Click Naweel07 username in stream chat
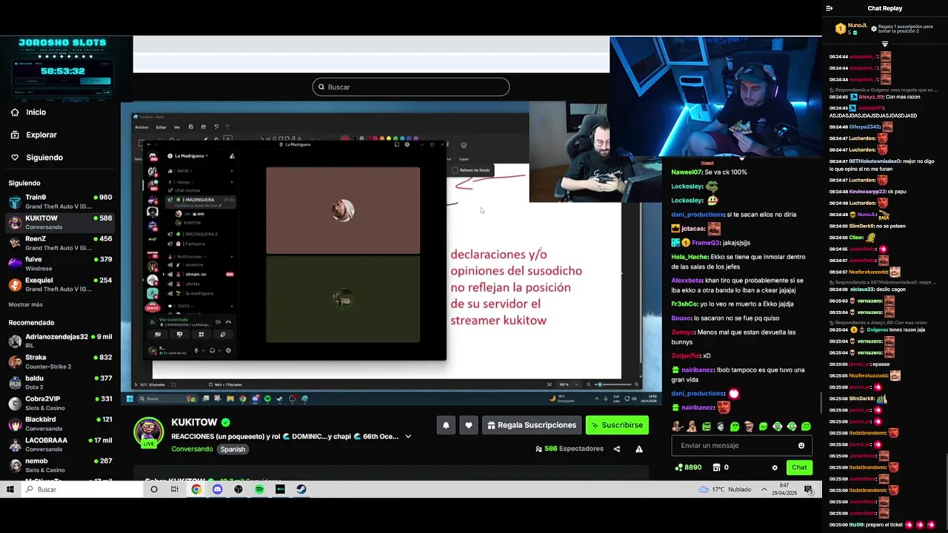The height and width of the screenshot is (533, 948). (687, 172)
